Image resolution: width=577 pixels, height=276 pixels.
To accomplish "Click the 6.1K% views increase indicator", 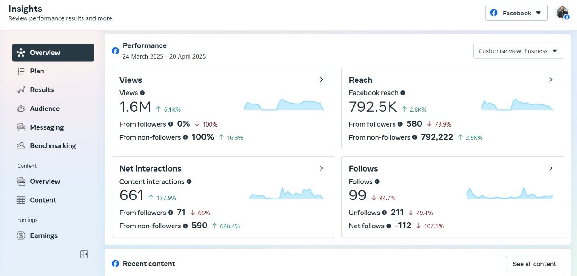I will (x=169, y=109).
